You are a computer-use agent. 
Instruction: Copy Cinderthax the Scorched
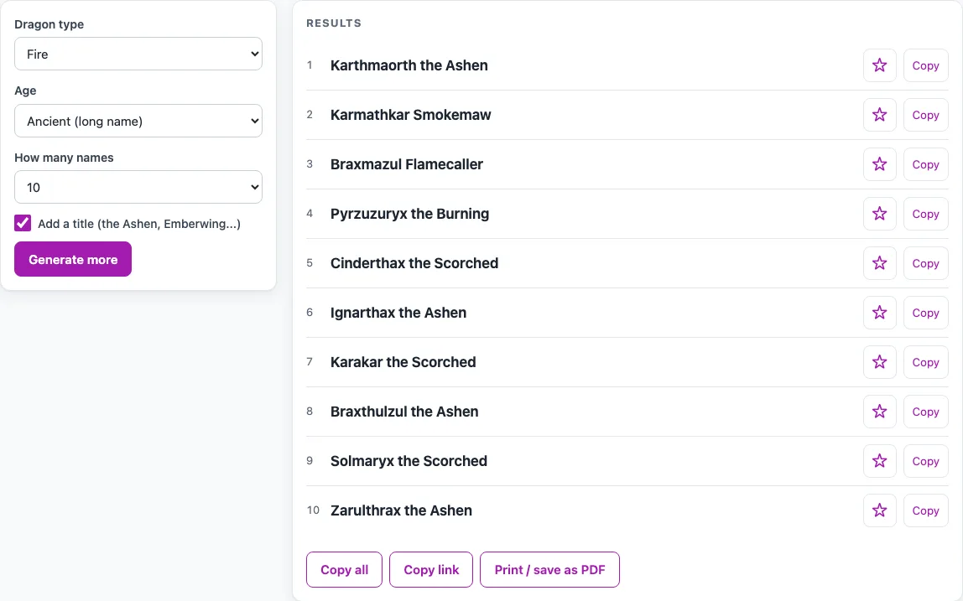[x=925, y=263]
